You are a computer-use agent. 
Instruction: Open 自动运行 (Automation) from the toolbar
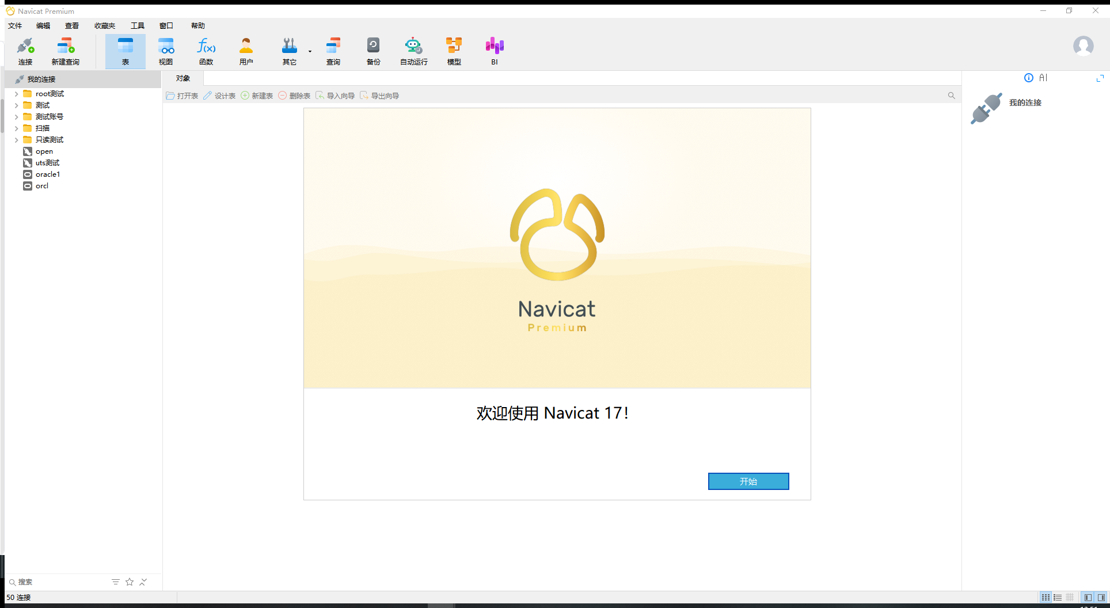414,51
